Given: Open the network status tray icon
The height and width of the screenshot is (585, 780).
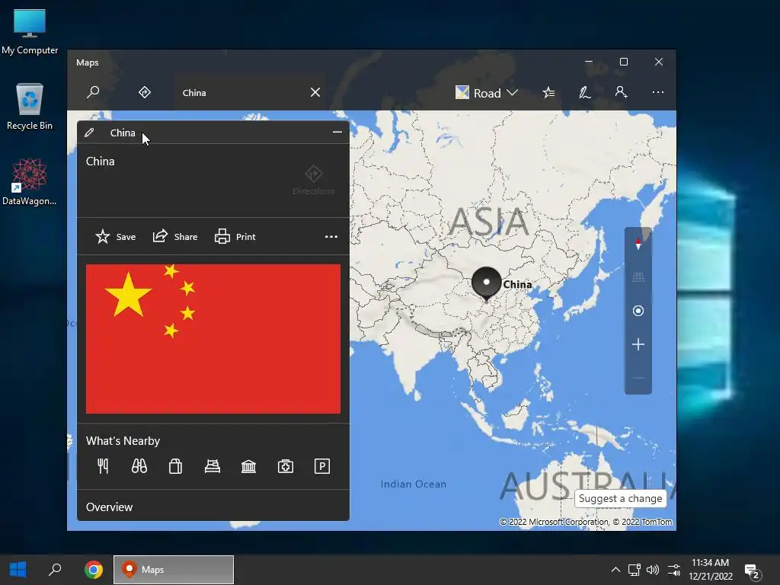Looking at the screenshot, I should [634, 570].
